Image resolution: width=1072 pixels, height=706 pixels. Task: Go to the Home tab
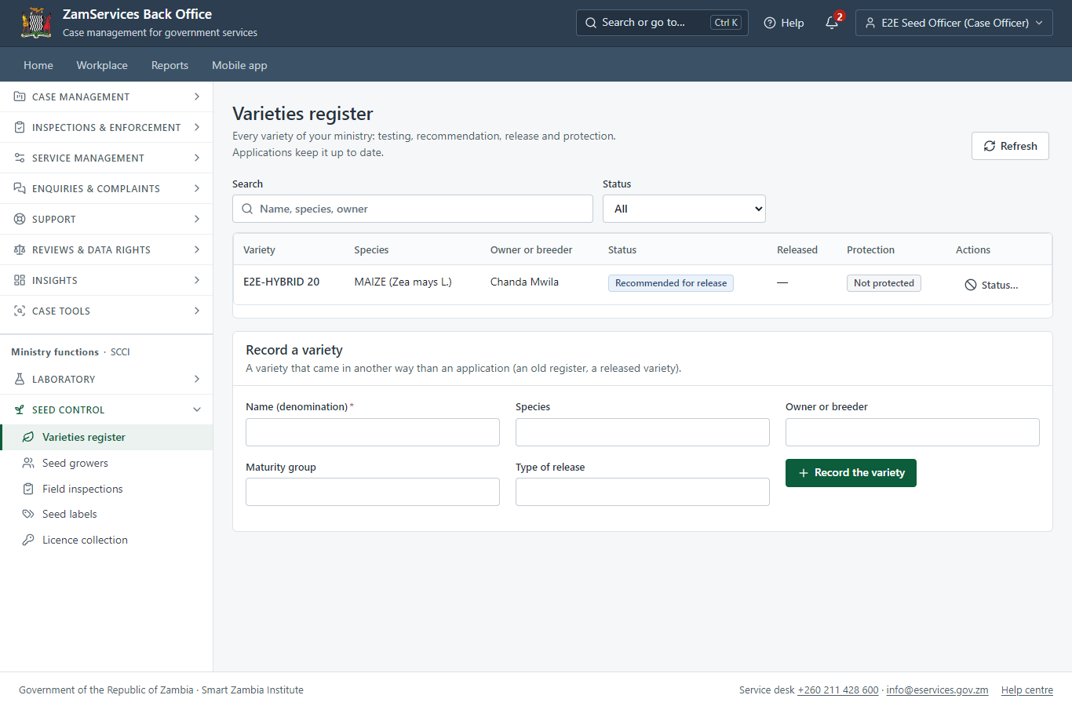(x=38, y=65)
